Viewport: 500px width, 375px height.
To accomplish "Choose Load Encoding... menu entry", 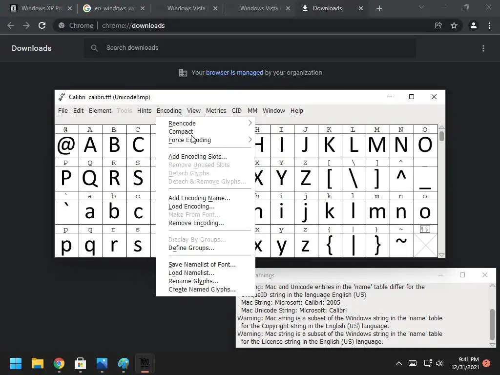I will tap(206, 206).
